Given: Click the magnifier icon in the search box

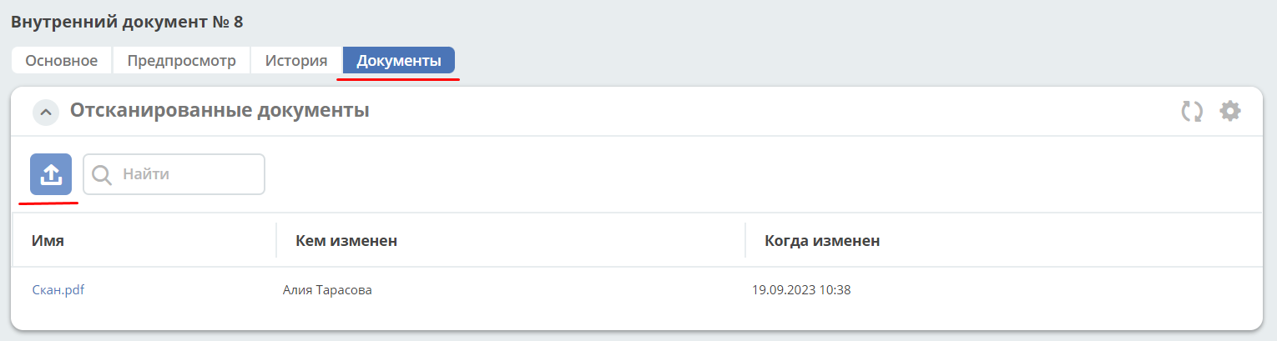Looking at the screenshot, I should [x=102, y=174].
